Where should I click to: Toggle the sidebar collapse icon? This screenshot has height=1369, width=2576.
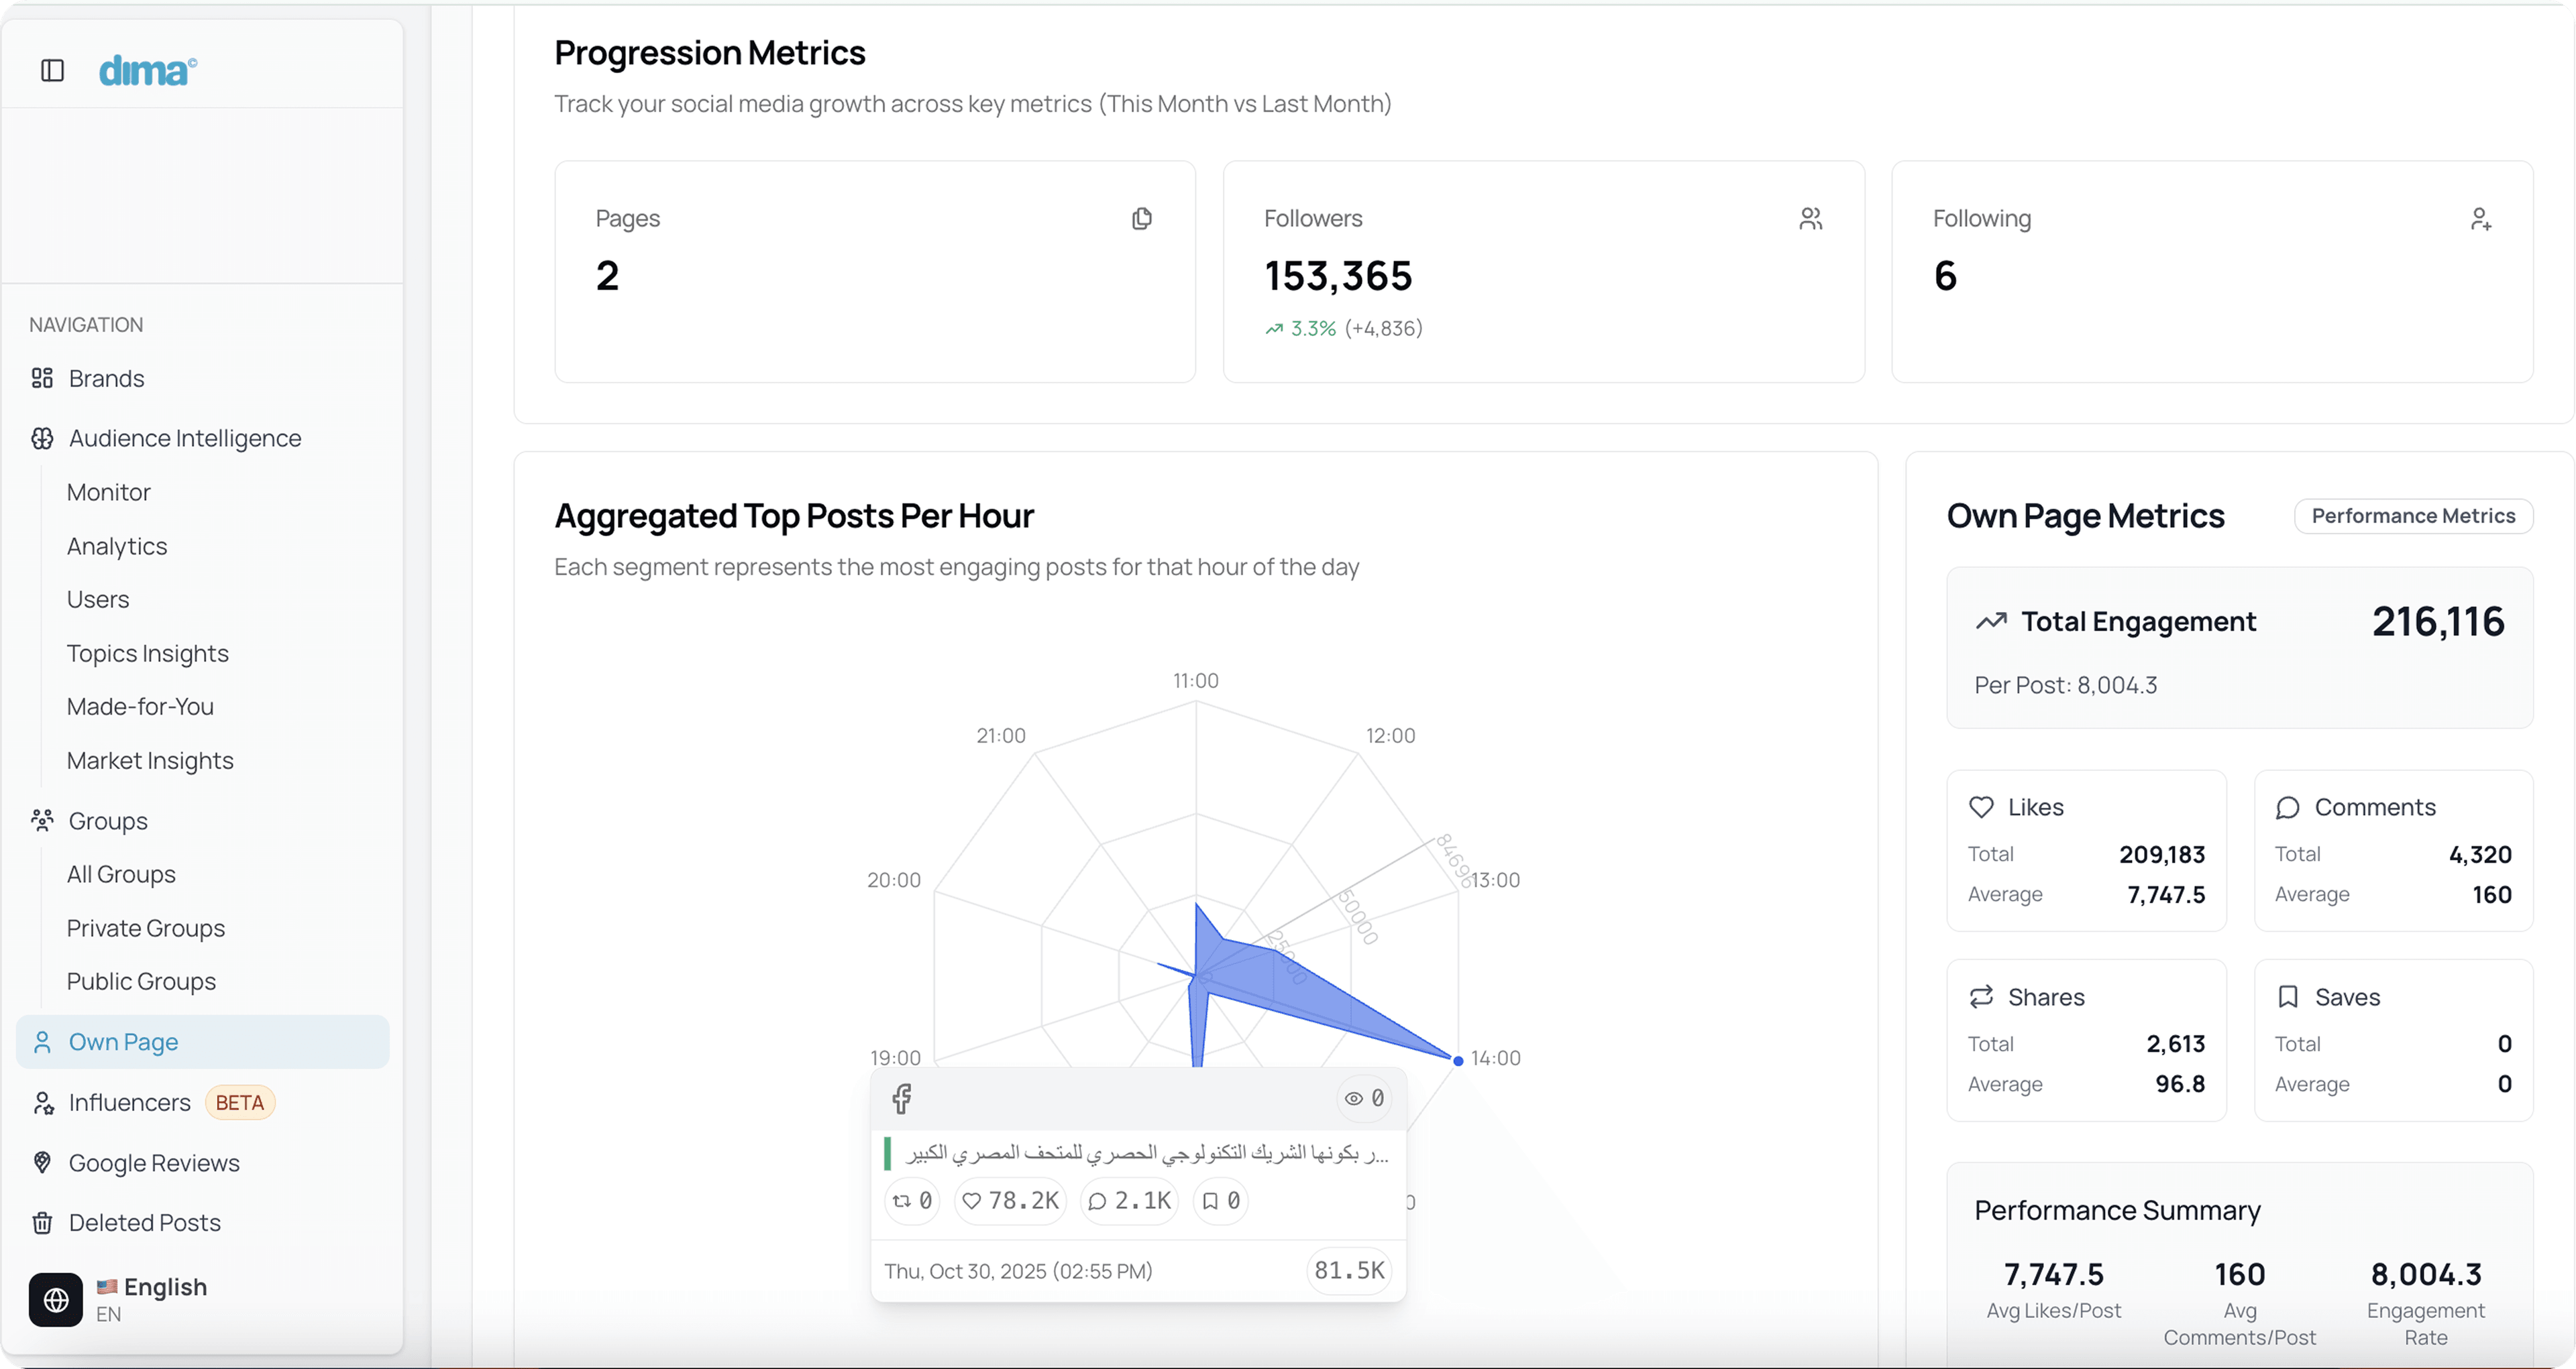pyautogui.click(x=52, y=70)
